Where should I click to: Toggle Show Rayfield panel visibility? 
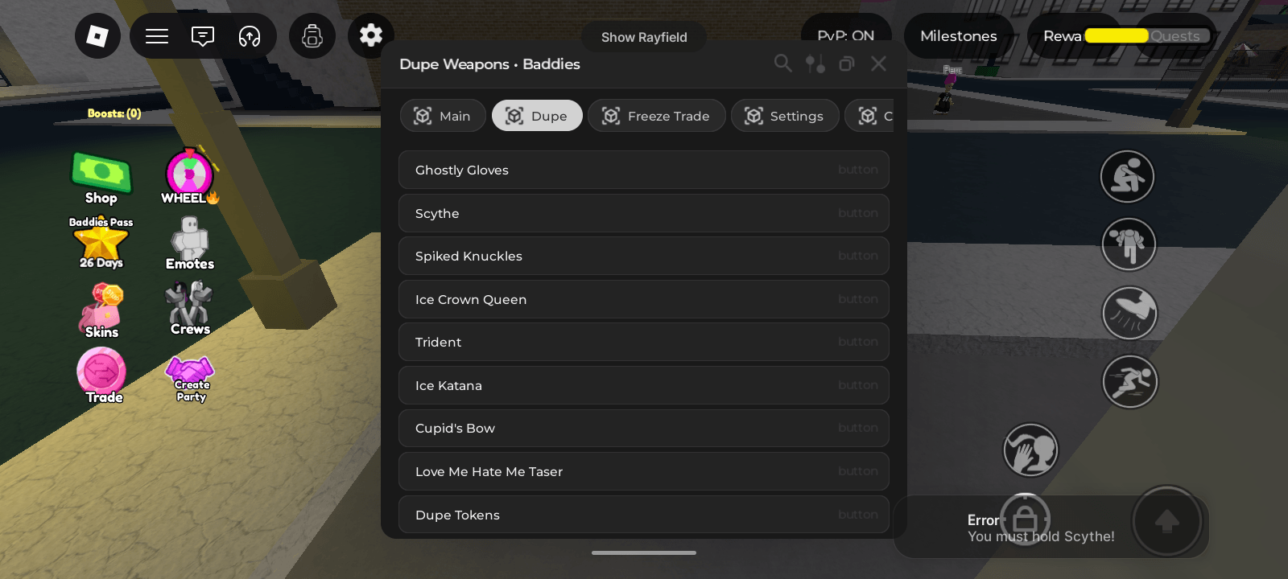click(x=644, y=37)
